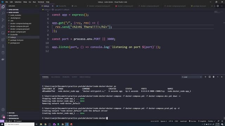Open the Run menu
The height and width of the screenshot is (126, 225).
(34, 2)
